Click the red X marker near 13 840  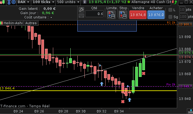(123, 102)
